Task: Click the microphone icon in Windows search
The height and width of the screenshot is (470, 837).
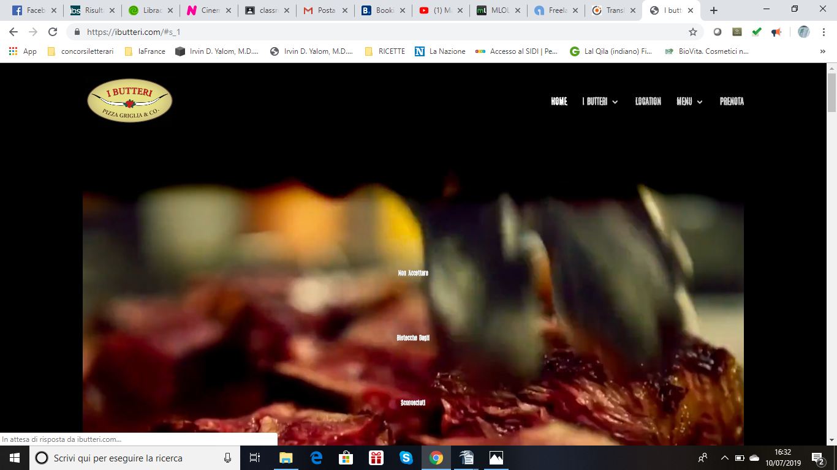Action: click(x=228, y=458)
